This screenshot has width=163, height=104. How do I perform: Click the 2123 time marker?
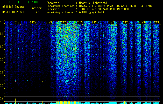tap(49, 22)
